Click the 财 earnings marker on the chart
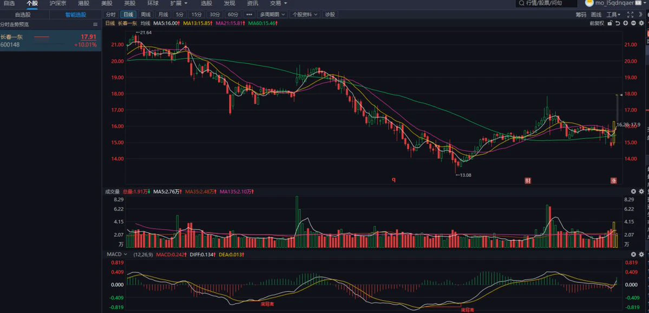This screenshot has height=313, width=649. (528, 180)
